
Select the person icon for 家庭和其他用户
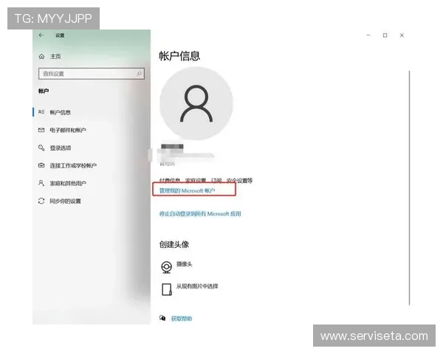pos(41,183)
